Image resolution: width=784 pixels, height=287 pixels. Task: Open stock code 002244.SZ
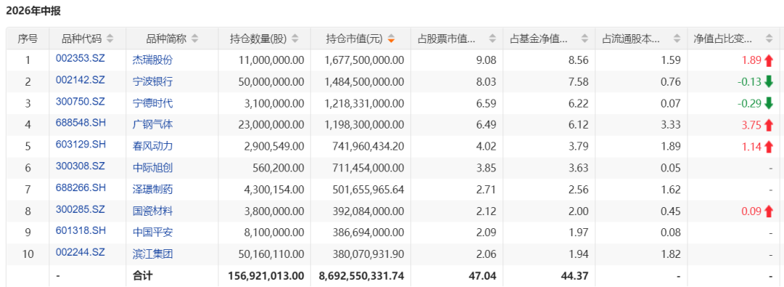(x=81, y=252)
